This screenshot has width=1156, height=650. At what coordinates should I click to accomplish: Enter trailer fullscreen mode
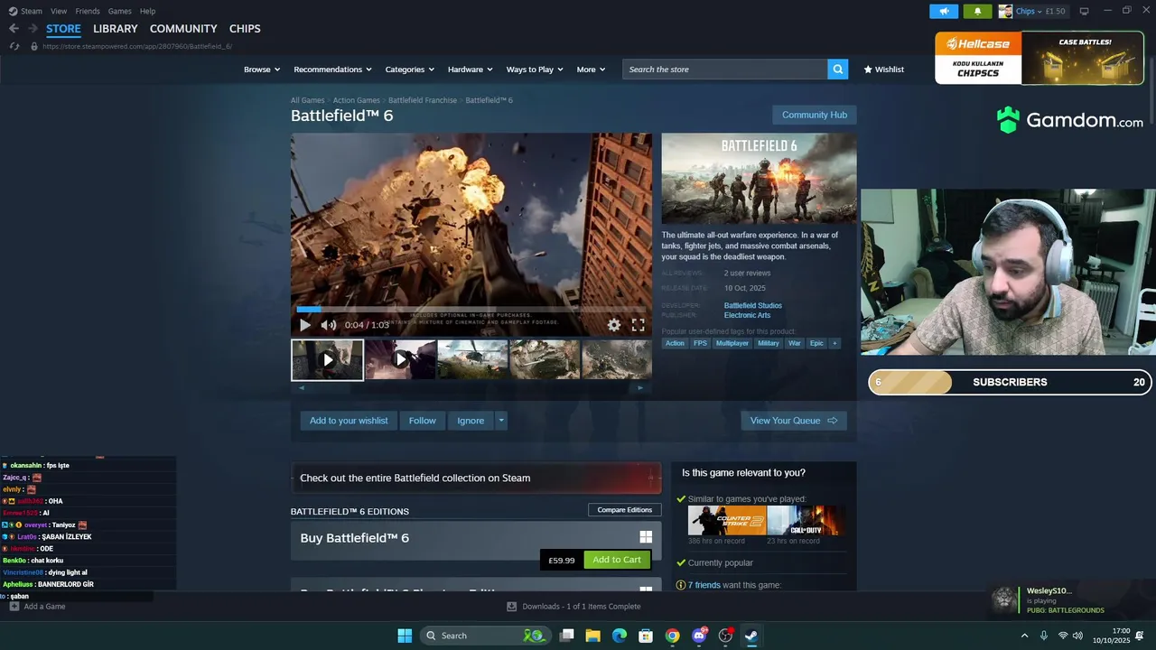coord(638,325)
